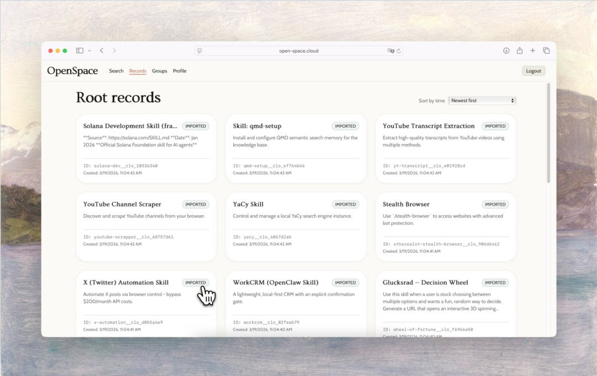Open the YaCy Skill record title

coord(248,204)
